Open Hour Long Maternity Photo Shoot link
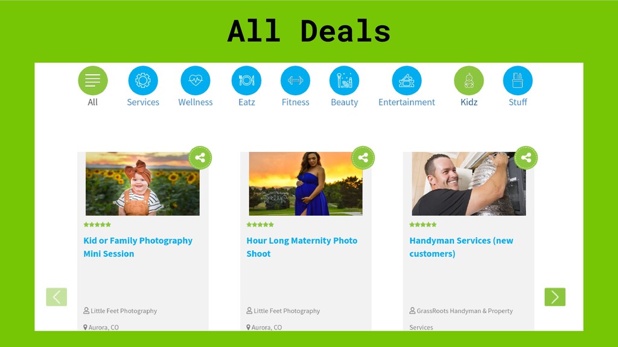618x347 pixels. (302, 247)
